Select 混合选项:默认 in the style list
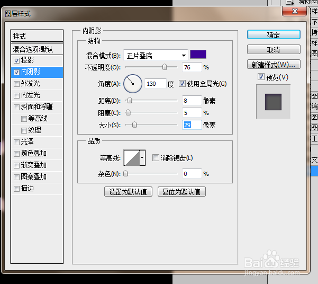This screenshot has width=318, height=284. pyautogui.click(x=37, y=49)
